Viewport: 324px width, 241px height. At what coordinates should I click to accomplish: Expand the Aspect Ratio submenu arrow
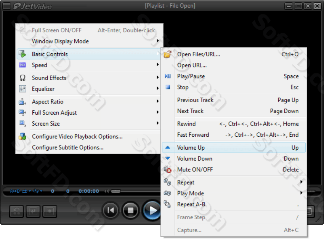coord(158,101)
